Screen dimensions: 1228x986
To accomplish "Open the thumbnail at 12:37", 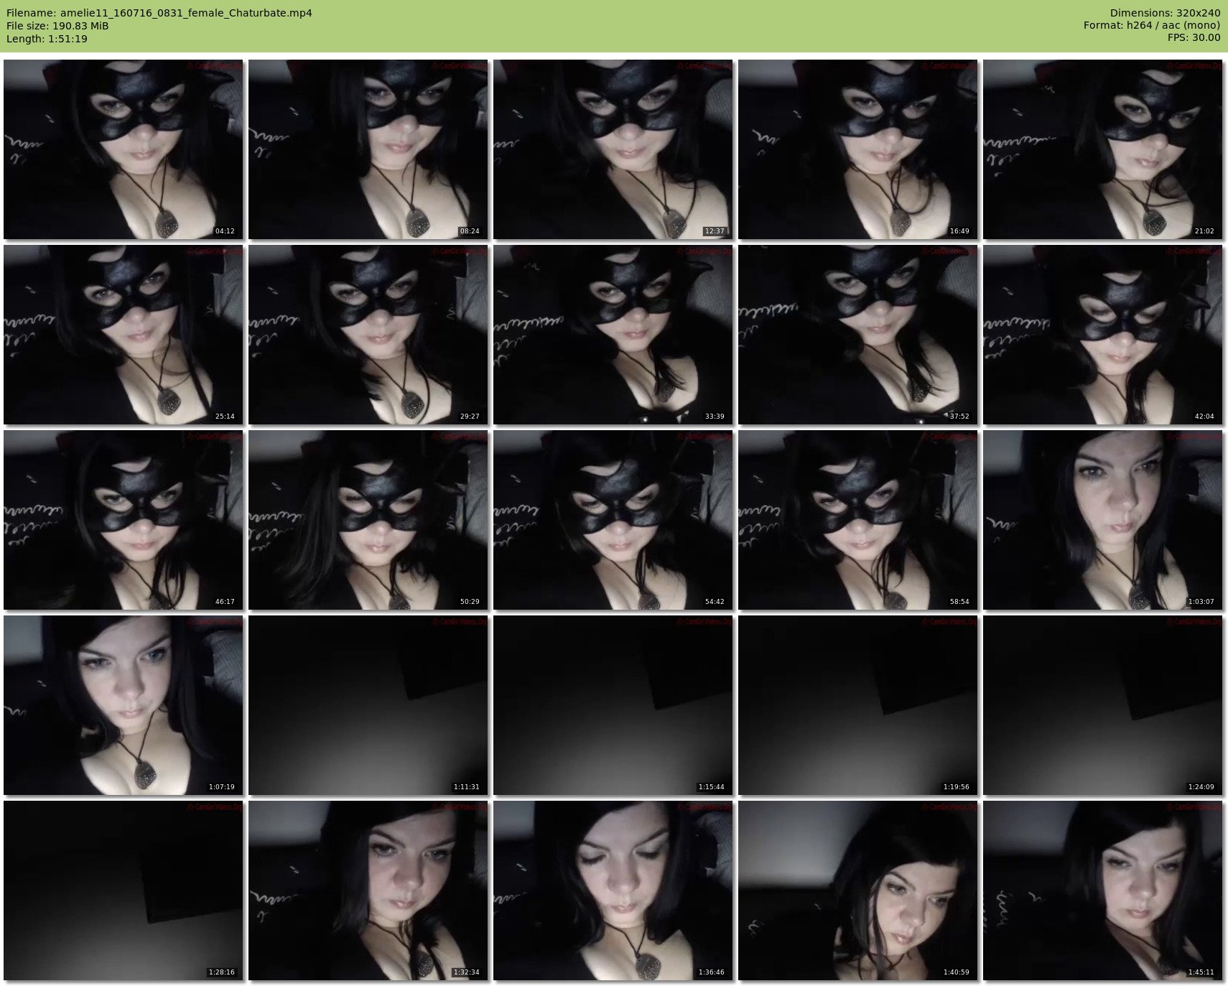I will [x=613, y=149].
